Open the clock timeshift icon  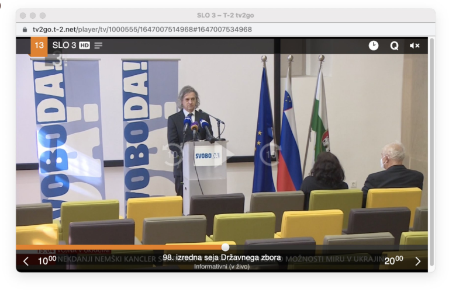point(374,46)
